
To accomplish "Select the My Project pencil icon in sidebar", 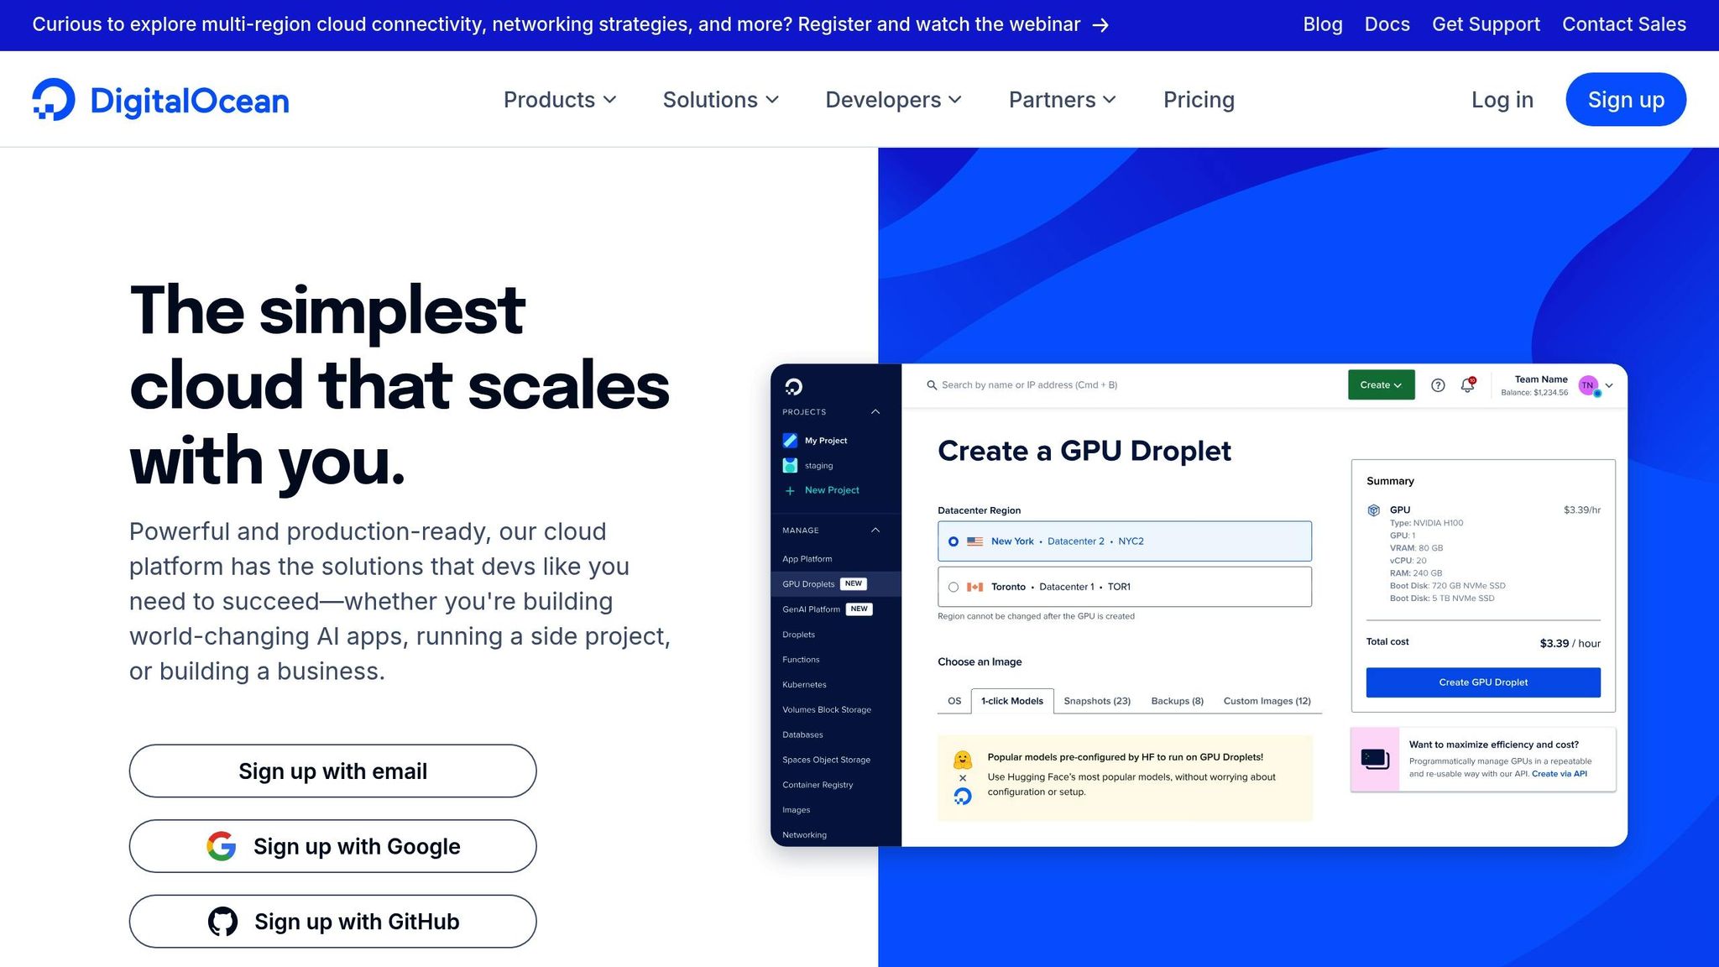I will 790,440.
